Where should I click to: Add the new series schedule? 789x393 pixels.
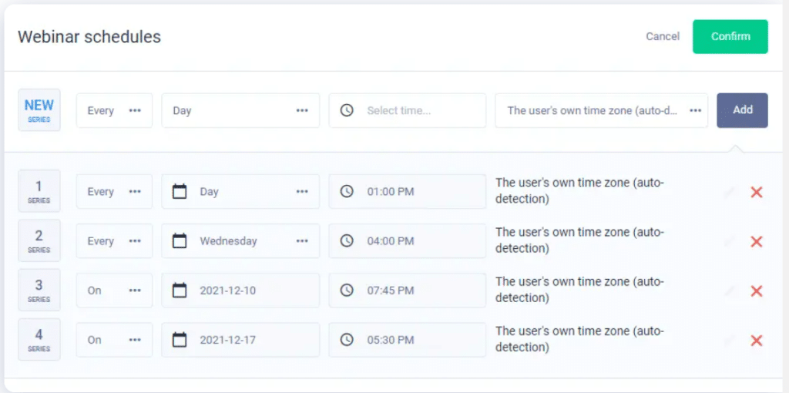tap(742, 110)
